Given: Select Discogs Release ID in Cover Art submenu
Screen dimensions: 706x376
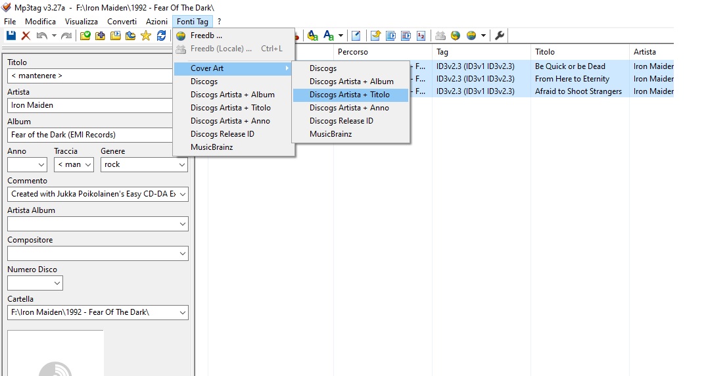Looking at the screenshot, I should [351, 121].
